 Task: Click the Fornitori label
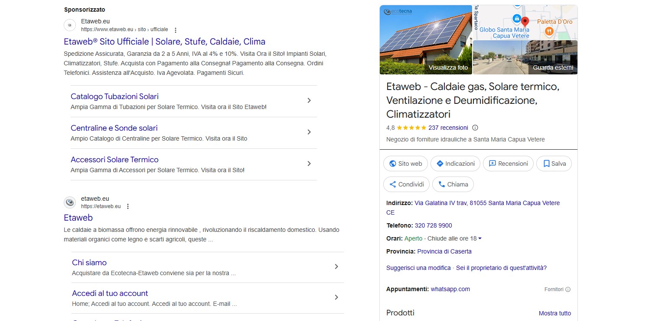pyautogui.click(x=554, y=289)
